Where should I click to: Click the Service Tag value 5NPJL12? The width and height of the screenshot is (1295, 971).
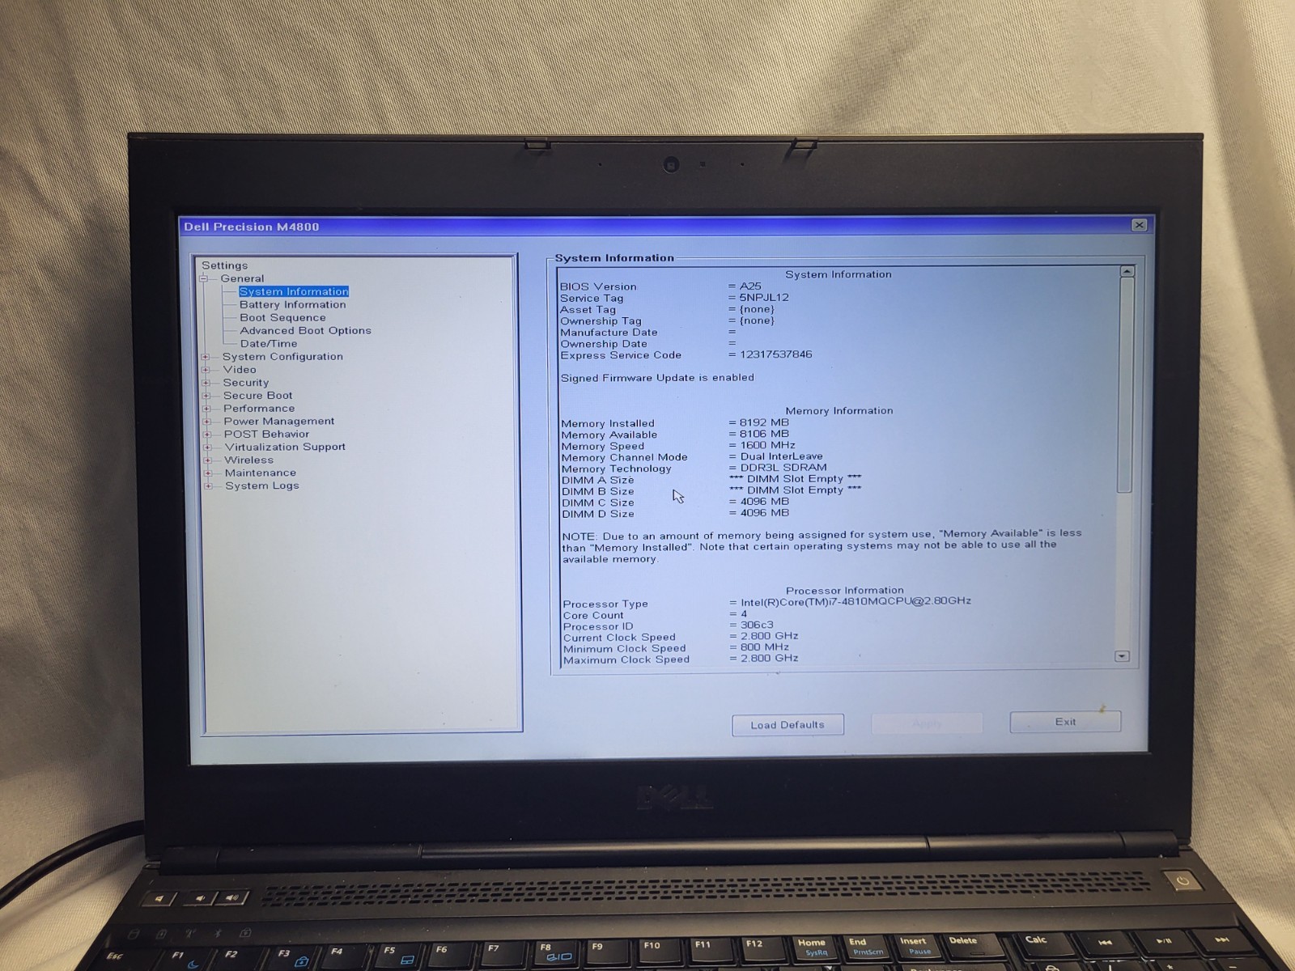pyautogui.click(x=764, y=298)
